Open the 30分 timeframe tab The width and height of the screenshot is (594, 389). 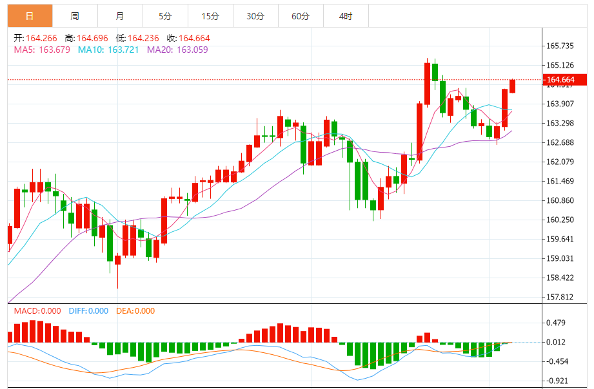pyautogui.click(x=255, y=16)
